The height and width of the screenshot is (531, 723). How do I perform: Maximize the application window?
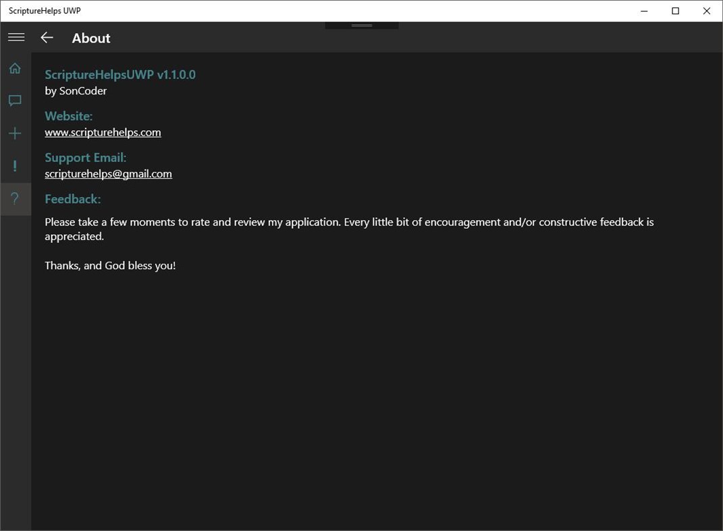point(674,11)
